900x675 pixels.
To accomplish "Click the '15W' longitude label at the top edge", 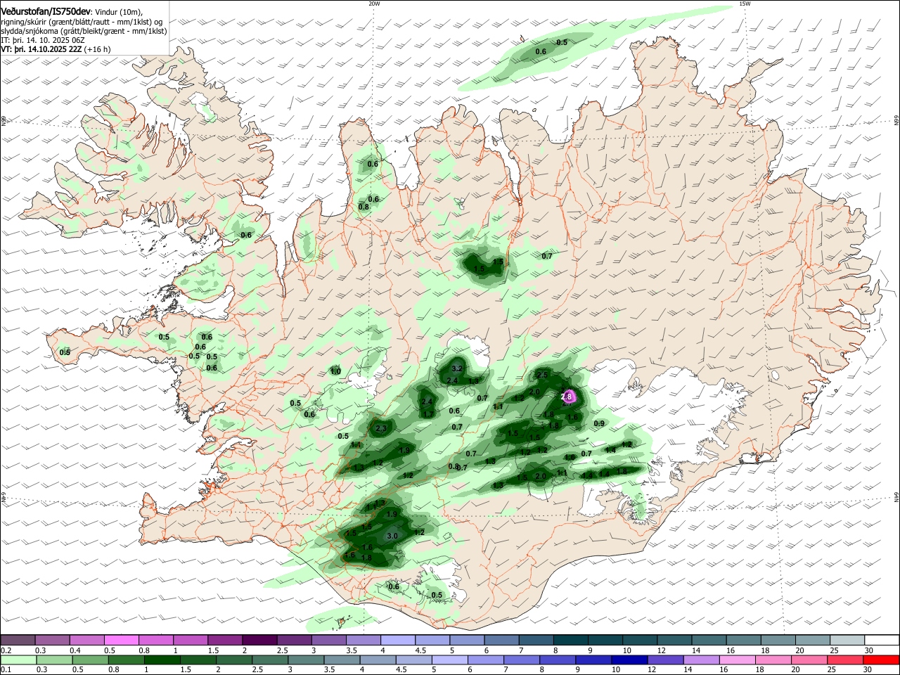I will click(x=745, y=4).
